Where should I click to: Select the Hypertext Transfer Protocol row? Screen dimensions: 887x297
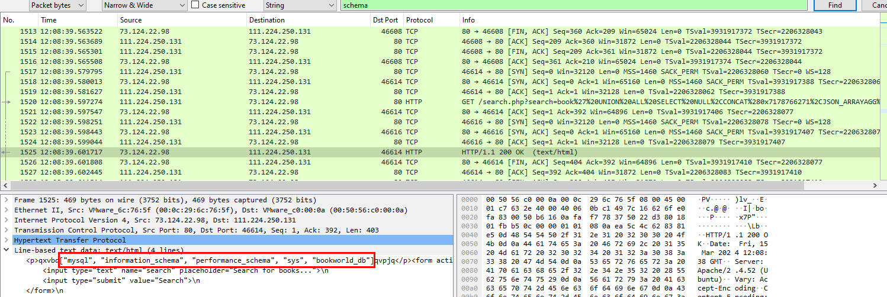(x=227, y=240)
